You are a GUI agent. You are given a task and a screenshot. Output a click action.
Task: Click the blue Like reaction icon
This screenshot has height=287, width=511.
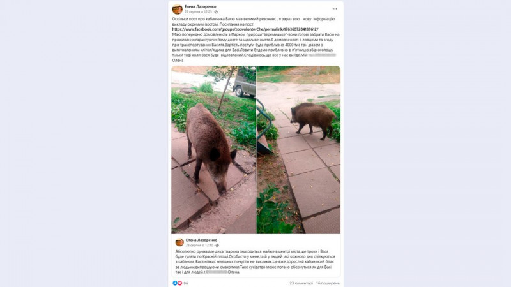click(174, 283)
